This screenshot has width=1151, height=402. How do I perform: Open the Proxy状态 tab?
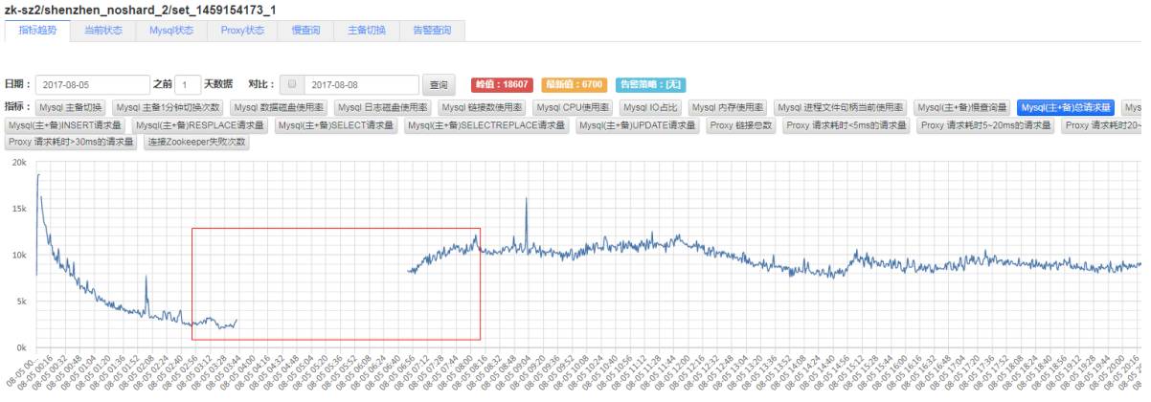coord(242,30)
